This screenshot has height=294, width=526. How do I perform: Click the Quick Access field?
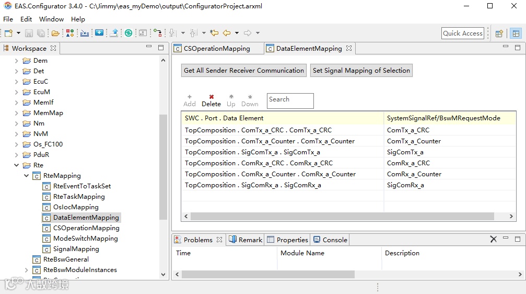pos(463,33)
